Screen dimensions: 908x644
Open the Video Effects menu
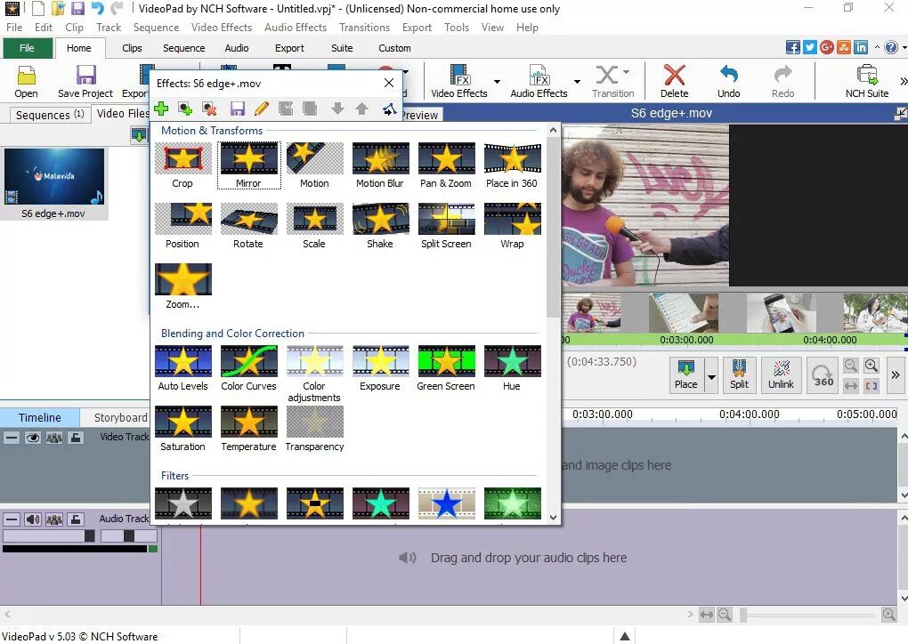pos(221,28)
